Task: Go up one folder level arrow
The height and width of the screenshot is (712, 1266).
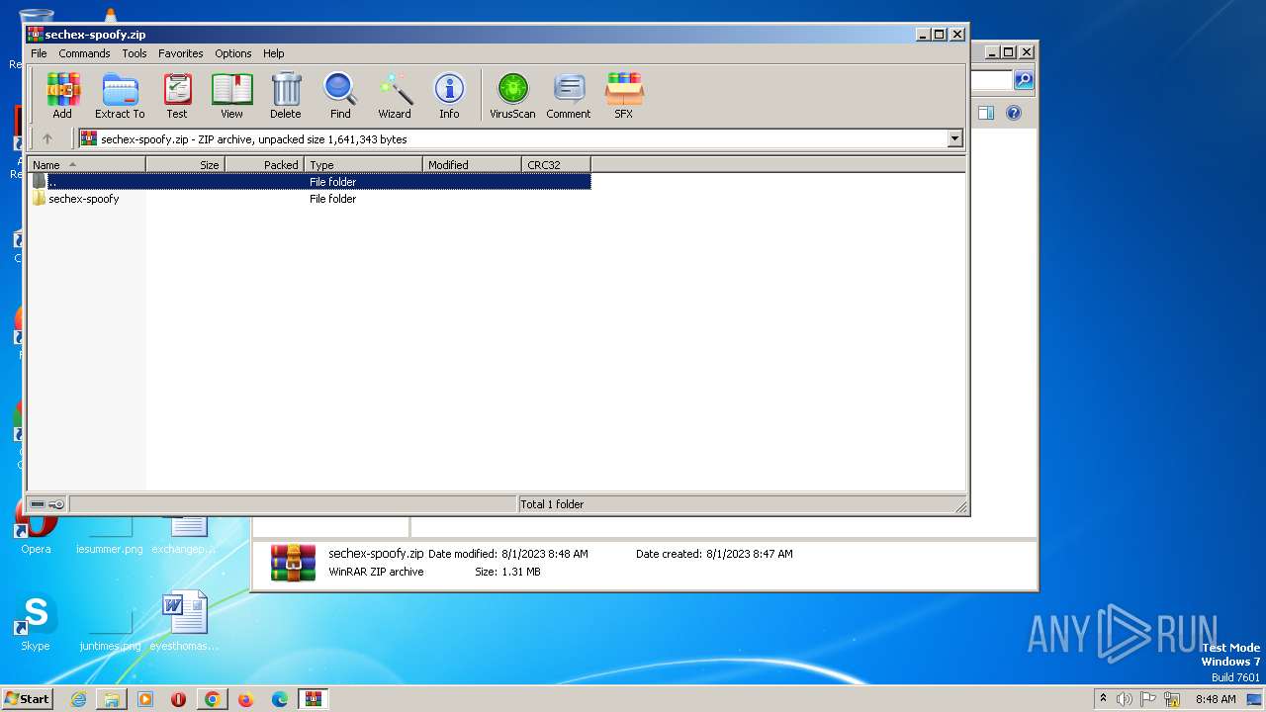Action: click(x=46, y=138)
